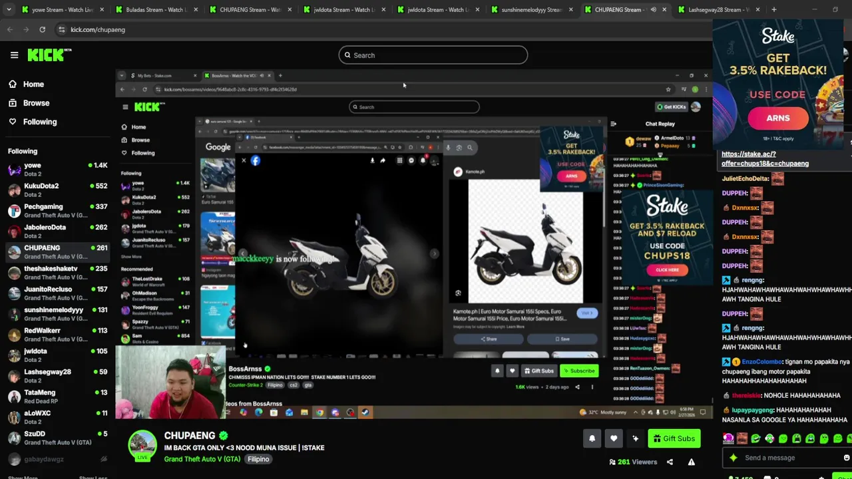Click the stream title 'IM BACK GTA ONLY'
The height and width of the screenshot is (479, 852).
click(244, 448)
